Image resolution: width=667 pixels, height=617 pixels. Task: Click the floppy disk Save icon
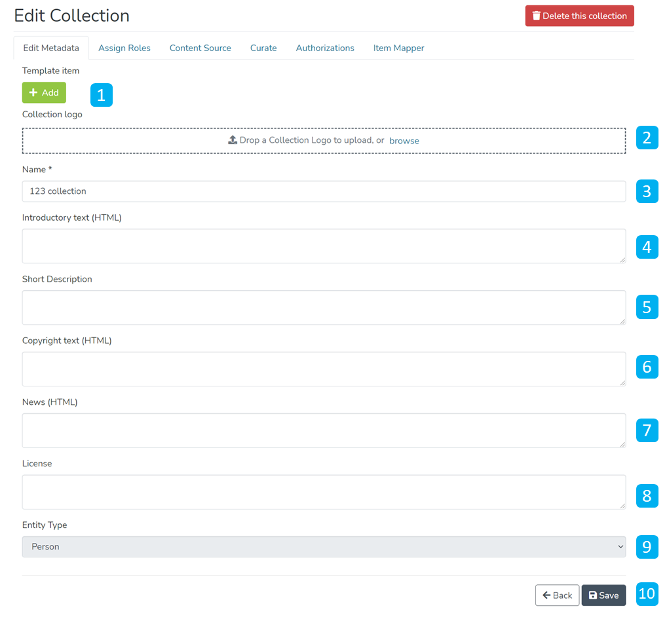pyautogui.click(x=592, y=595)
